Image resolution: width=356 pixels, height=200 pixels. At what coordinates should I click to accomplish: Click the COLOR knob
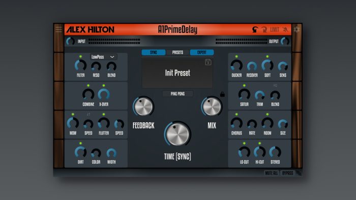(96, 153)
